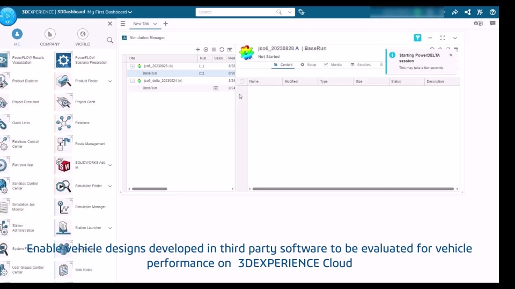Launch the SOLIDWORKS Add-in app

63,165
